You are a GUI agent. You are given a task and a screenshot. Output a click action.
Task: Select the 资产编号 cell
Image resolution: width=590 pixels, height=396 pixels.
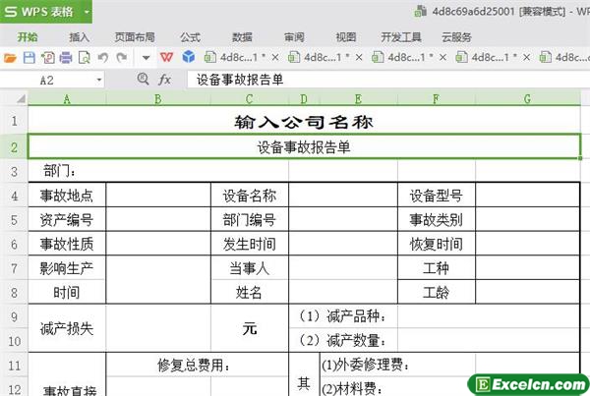pos(67,220)
